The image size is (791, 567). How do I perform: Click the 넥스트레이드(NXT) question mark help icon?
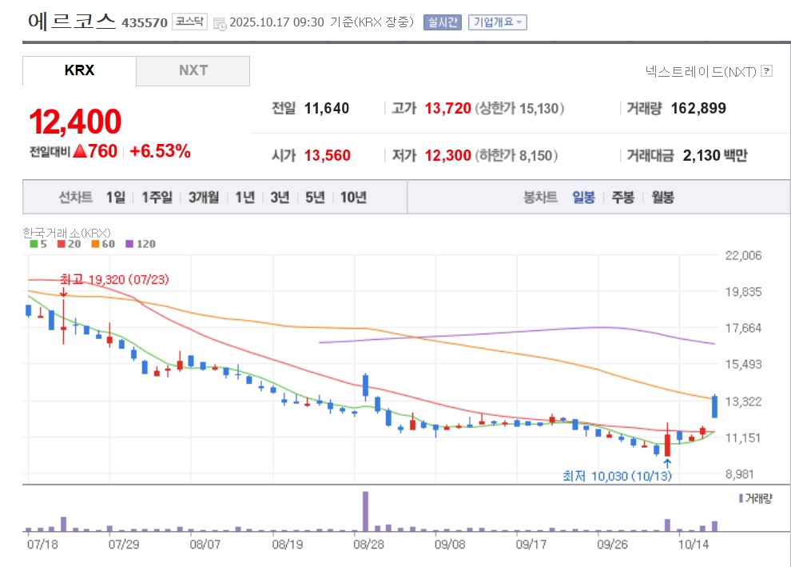pyautogui.click(x=767, y=71)
